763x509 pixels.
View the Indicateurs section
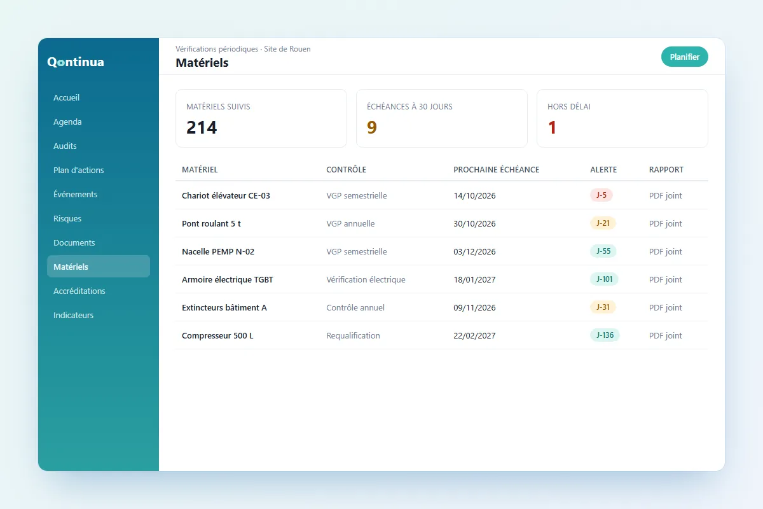tap(99, 315)
